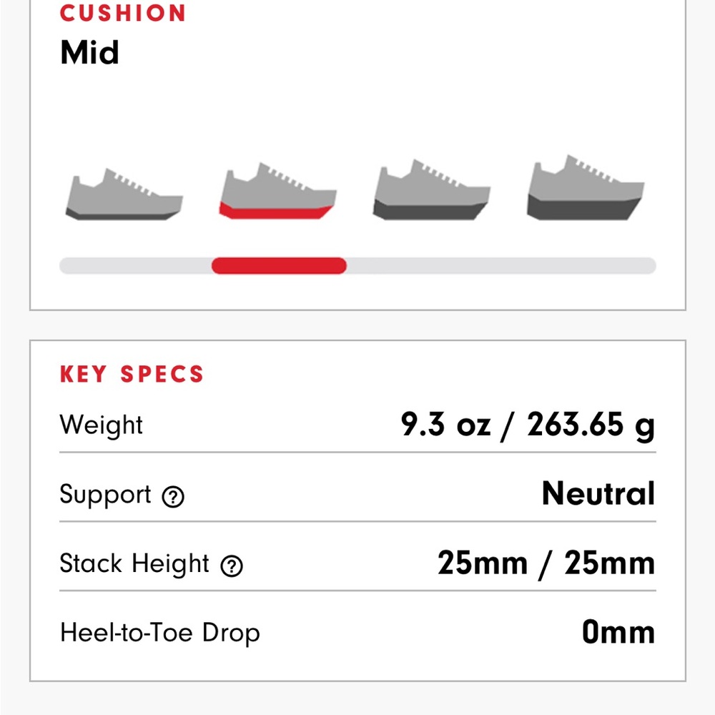Click the Weight label

click(x=102, y=425)
